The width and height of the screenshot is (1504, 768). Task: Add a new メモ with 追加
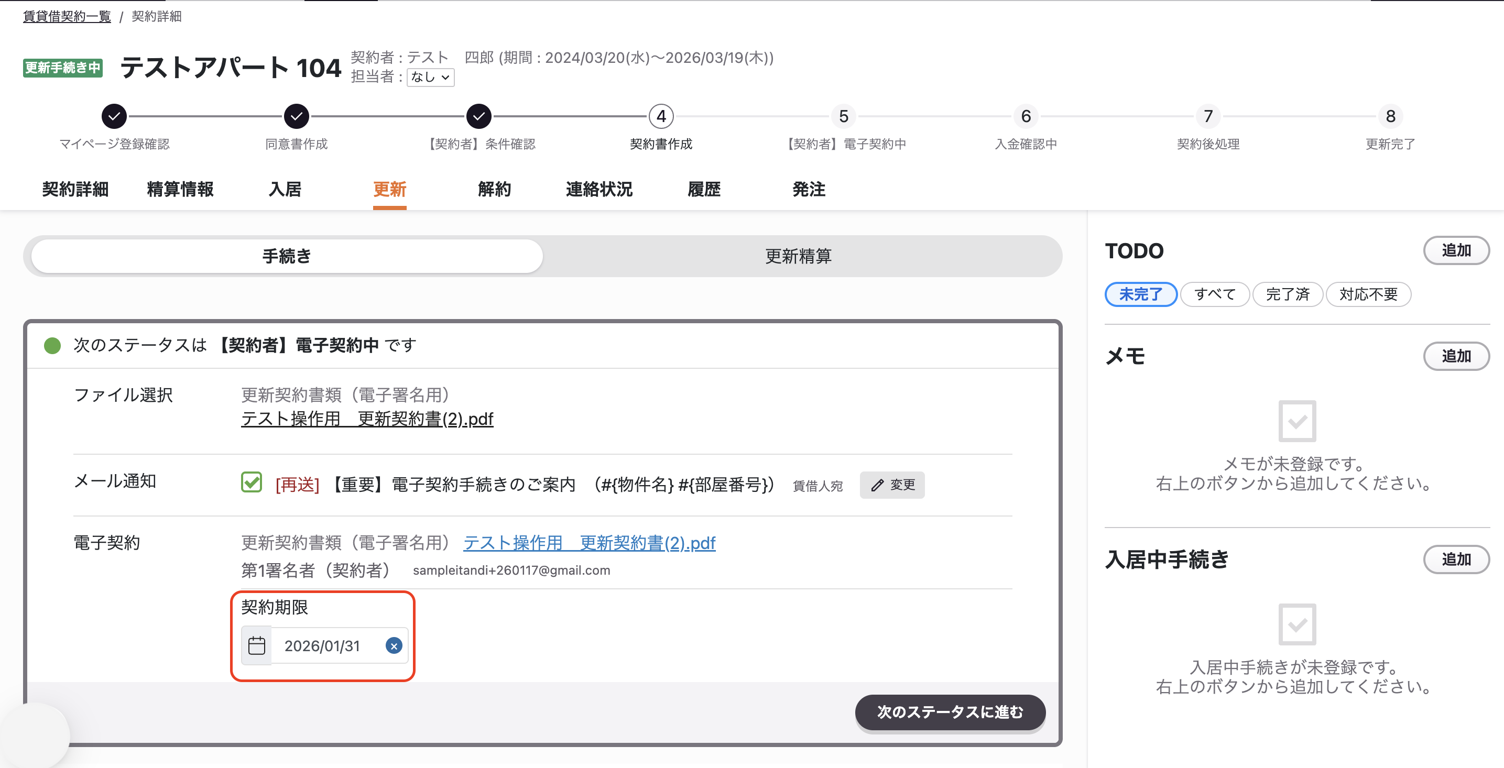tap(1456, 356)
